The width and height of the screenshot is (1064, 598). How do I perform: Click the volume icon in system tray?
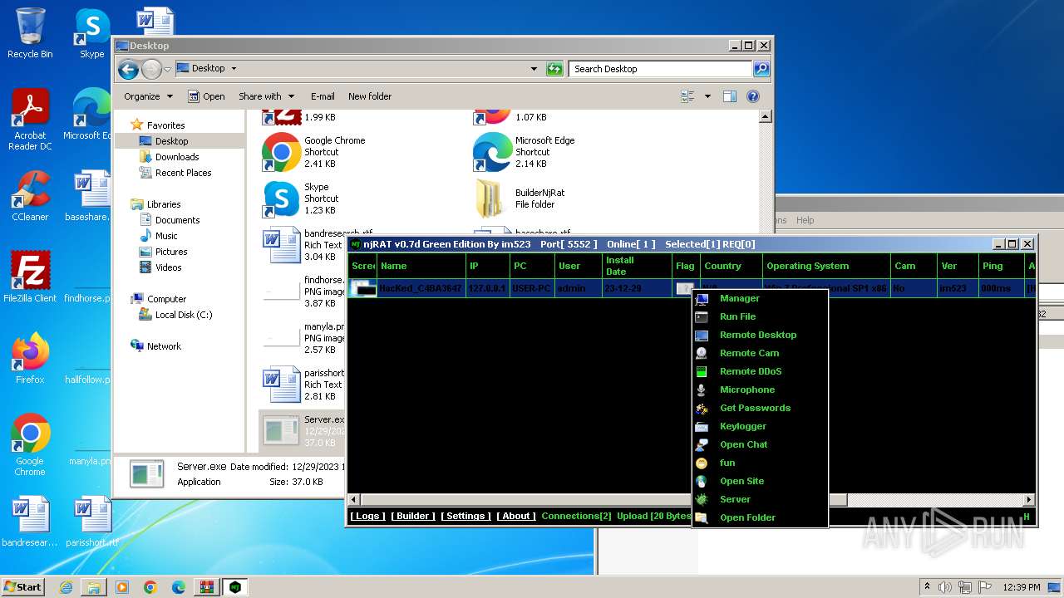945,586
